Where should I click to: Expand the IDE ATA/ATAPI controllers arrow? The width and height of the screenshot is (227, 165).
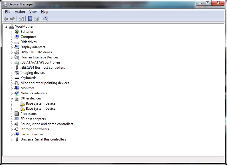12,63
